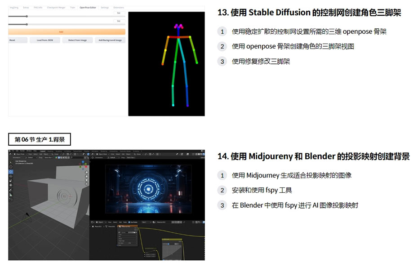
Task: Switch to the UV Editing workspace tab
Action: click(x=67, y=151)
